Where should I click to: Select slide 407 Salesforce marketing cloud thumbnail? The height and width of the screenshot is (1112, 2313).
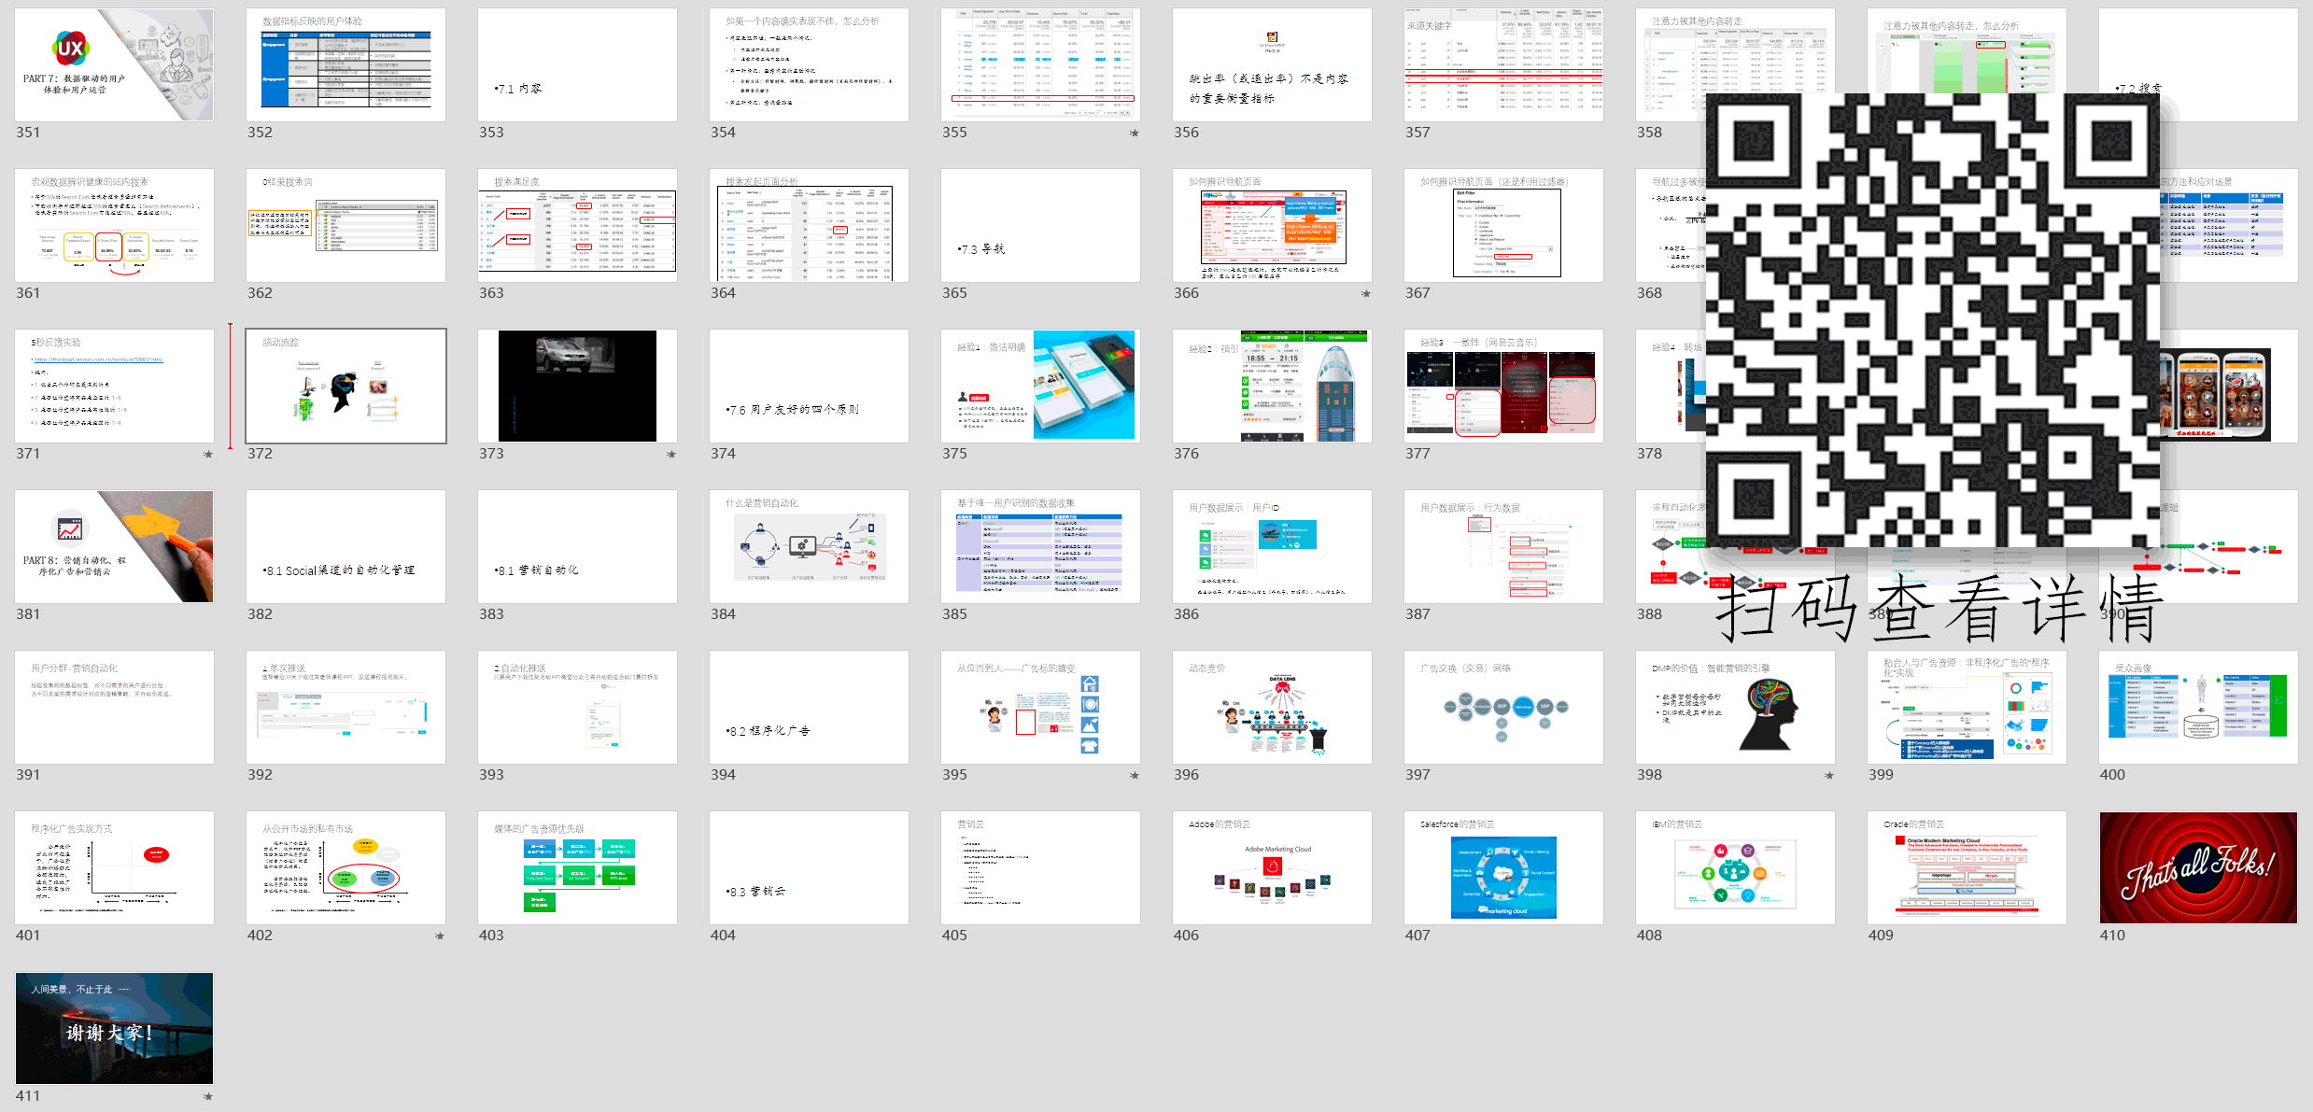pyautogui.click(x=1503, y=867)
